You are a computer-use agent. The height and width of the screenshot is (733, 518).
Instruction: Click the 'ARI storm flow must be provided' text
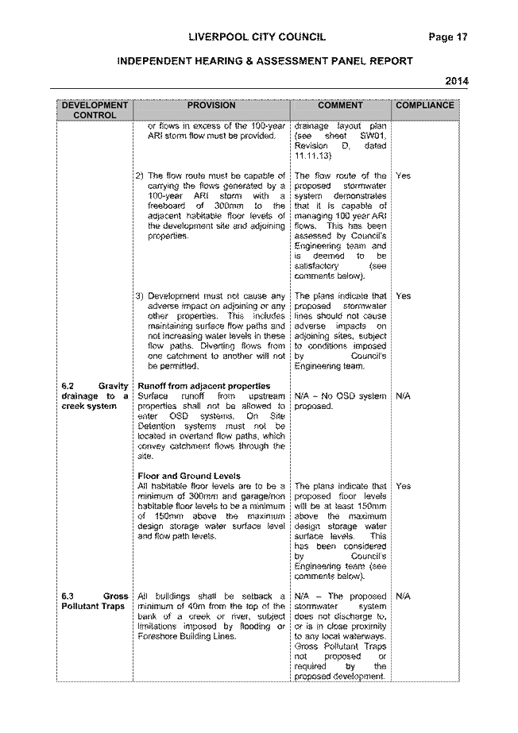point(212,136)
